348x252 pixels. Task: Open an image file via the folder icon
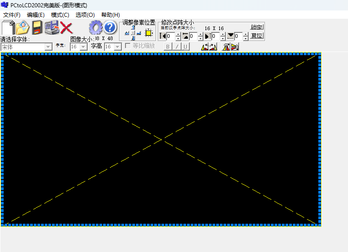22,27
